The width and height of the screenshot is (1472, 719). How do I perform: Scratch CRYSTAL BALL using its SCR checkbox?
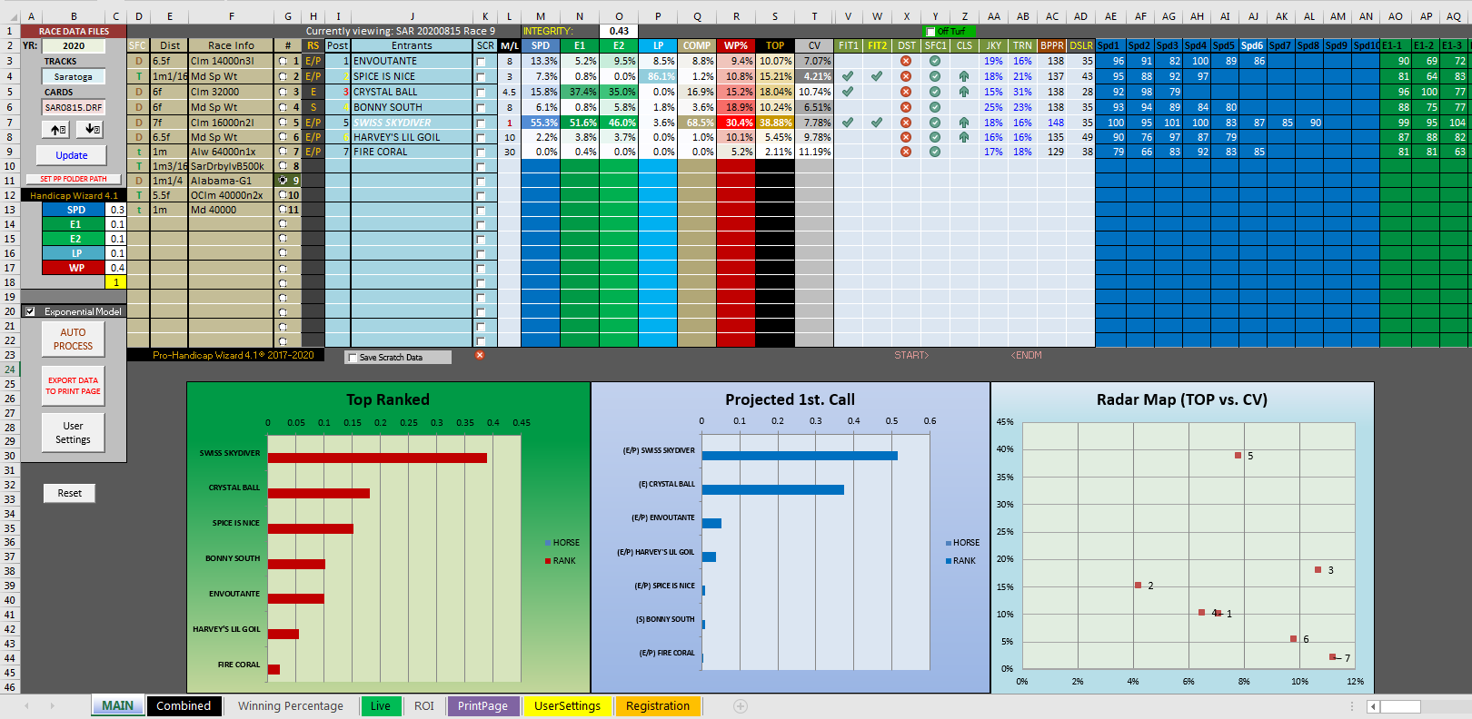(x=481, y=92)
